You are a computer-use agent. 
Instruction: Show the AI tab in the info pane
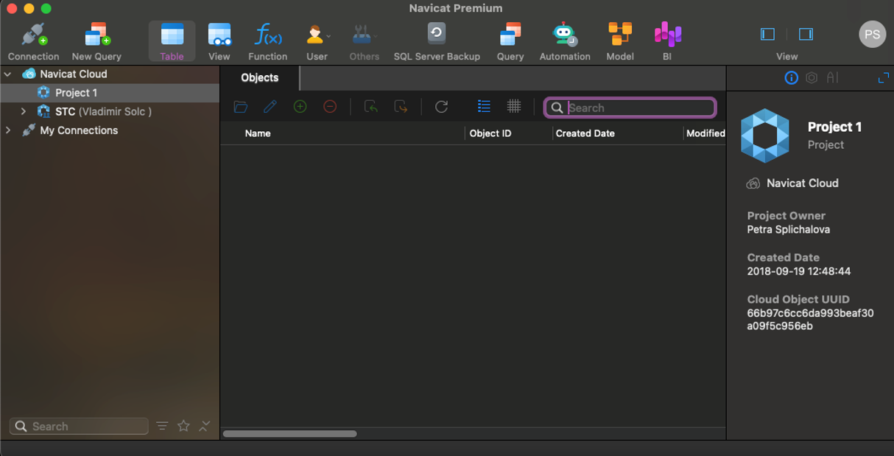tap(832, 78)
